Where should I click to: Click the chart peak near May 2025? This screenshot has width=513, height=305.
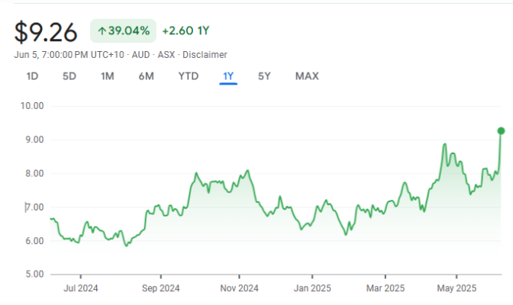(x=444, y=144)
